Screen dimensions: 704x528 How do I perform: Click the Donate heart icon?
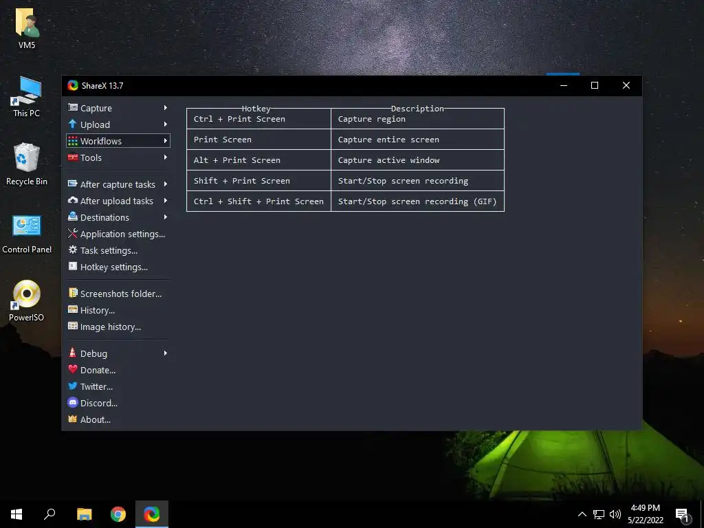[x=73, y=369]
